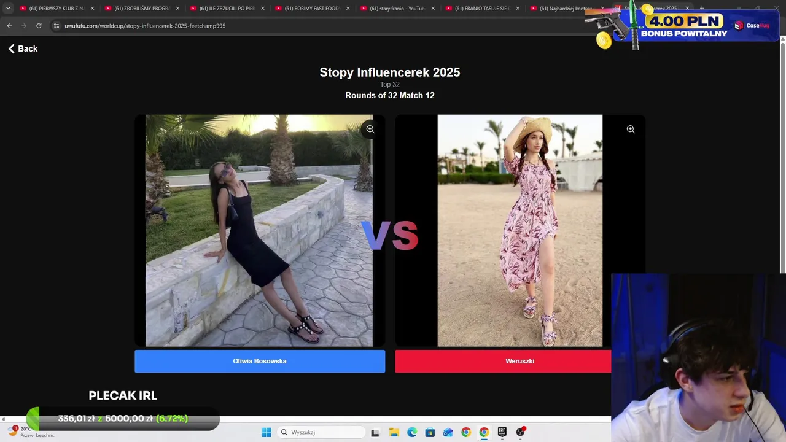Click the Back text link
Viewport: 786px width, 442px height.
(28, 48)
